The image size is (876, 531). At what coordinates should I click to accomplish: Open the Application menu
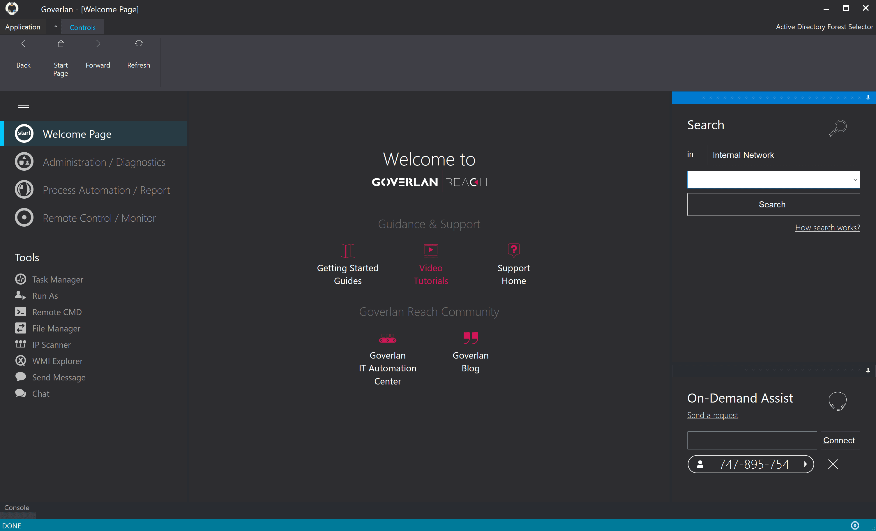(23, 27)
